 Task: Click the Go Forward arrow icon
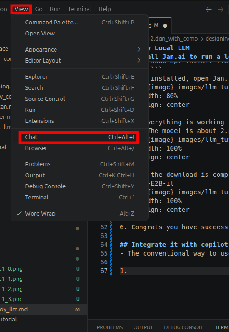click(221, 9)
